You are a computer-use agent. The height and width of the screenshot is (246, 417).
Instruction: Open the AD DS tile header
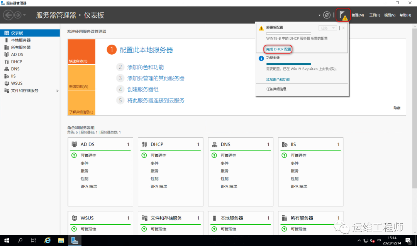tap(100, 144)
